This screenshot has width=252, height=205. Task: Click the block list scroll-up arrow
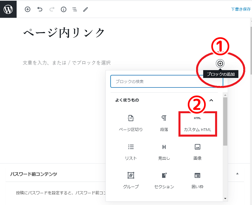225,95
